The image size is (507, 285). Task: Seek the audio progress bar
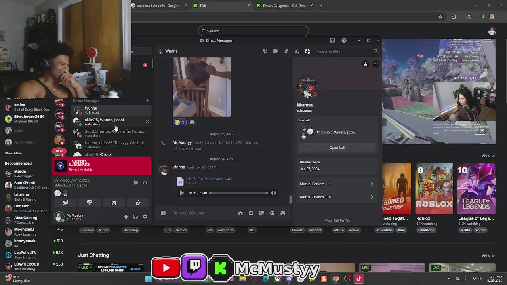click(239, 193)
